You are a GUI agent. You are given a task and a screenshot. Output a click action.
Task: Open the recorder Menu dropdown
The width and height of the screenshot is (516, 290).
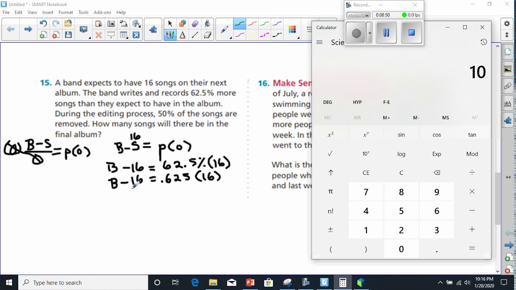point(358,15)
